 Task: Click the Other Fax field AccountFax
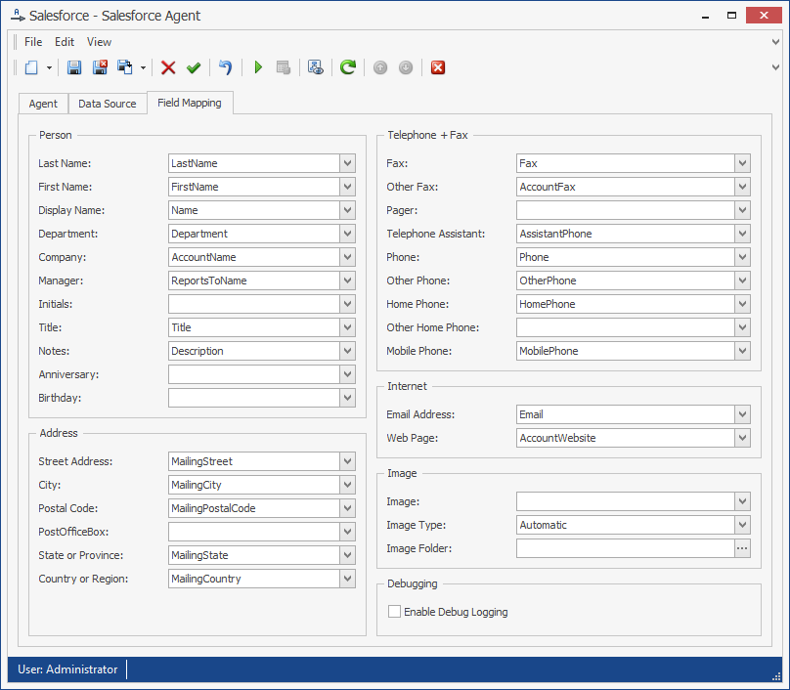coord(625,187)
